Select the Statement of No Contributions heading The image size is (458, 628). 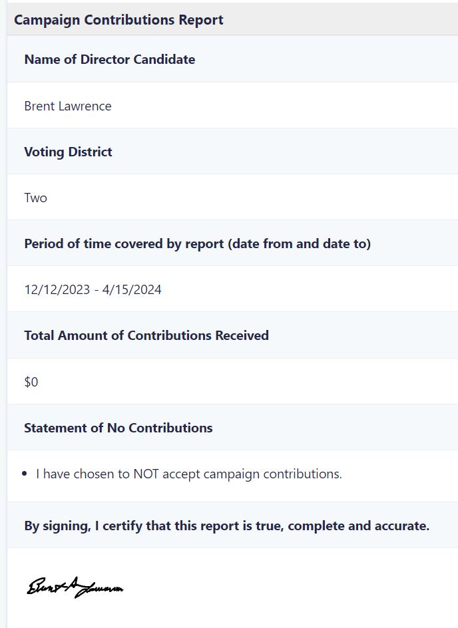click(118, 428)
